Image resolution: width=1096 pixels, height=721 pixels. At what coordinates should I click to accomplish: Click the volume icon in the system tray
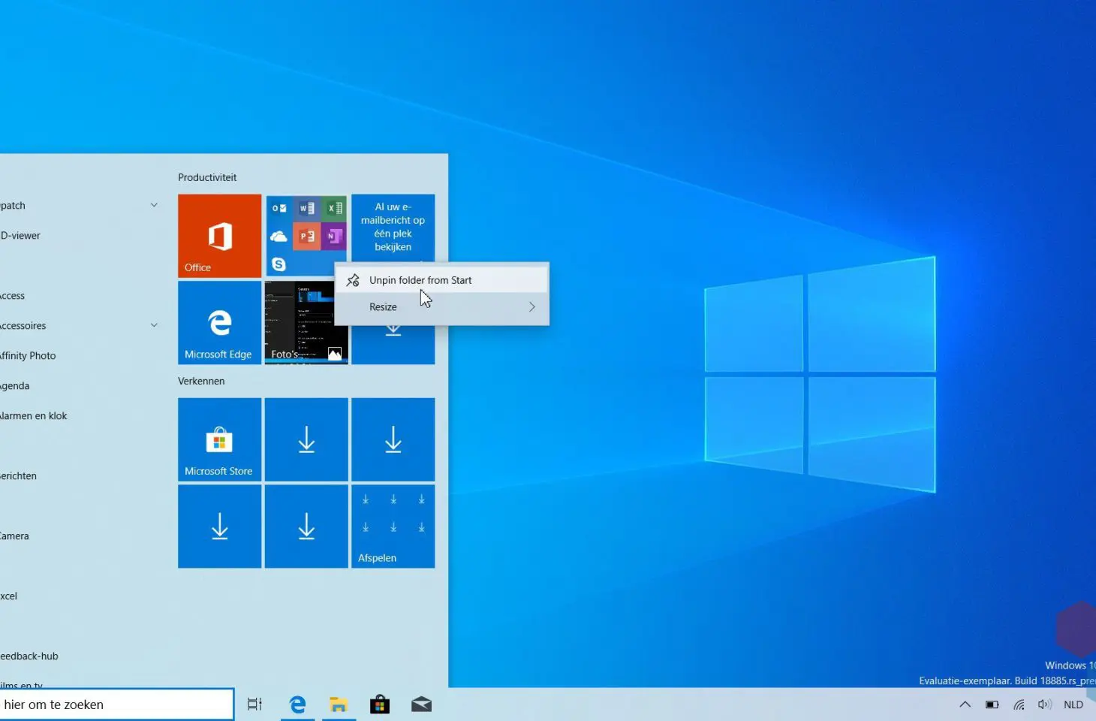(x=1045, y=704)
